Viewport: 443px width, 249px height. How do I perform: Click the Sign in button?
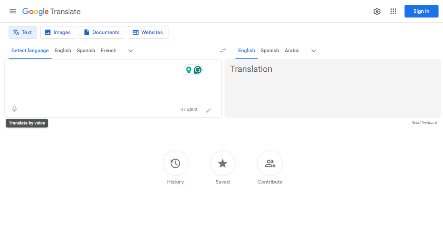coord(421,11)
